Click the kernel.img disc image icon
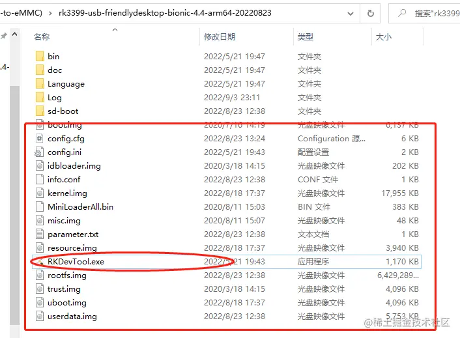This screenshot has height=338, width=460. click(x=40, y=193)
